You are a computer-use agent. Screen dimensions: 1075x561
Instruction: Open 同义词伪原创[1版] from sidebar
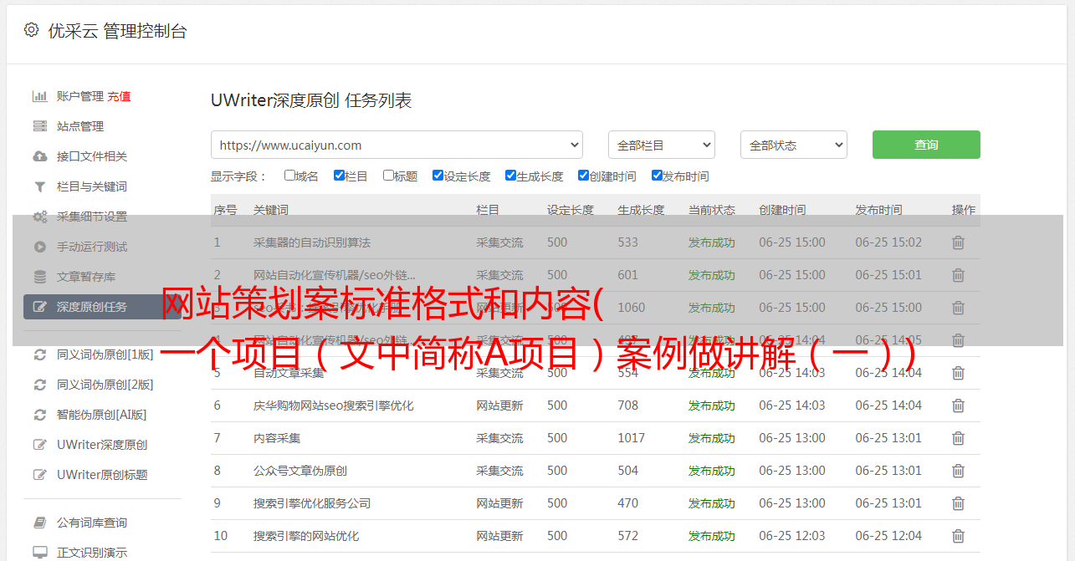pyautogui.click(x=105, y=354)
